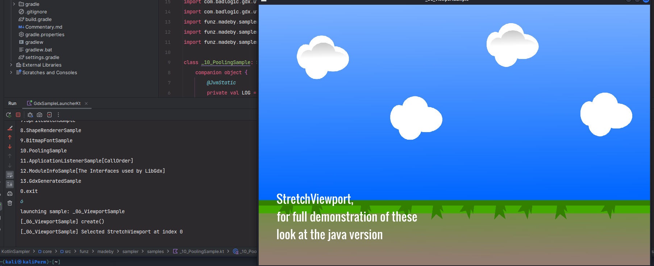Viewport: 654px width, 266px height.
Task: Expand External Libraries node
Action: point(11,65)
